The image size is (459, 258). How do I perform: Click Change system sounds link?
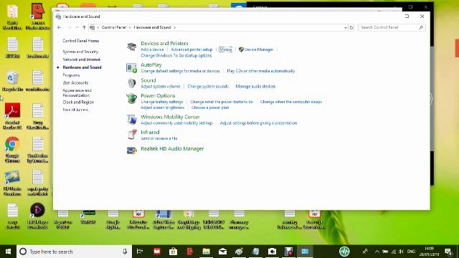click(x=208, y=86)
